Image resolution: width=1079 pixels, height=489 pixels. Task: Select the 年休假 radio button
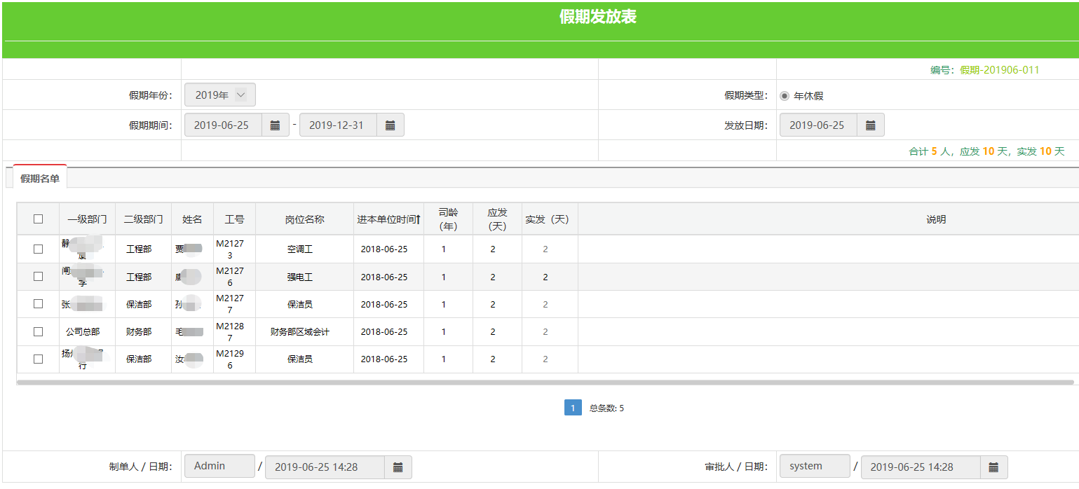[785, 96]
